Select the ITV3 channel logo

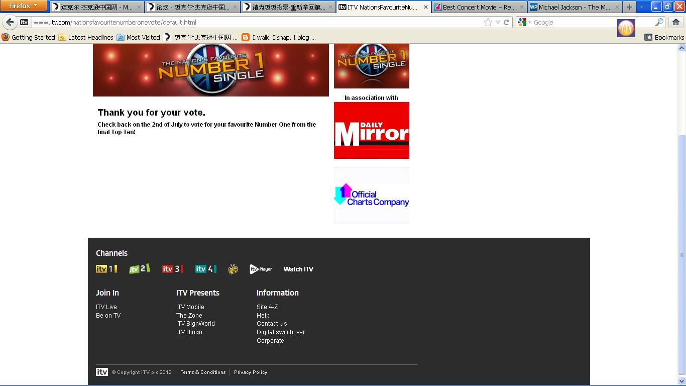pyautogui.click(x=172, y=269)
